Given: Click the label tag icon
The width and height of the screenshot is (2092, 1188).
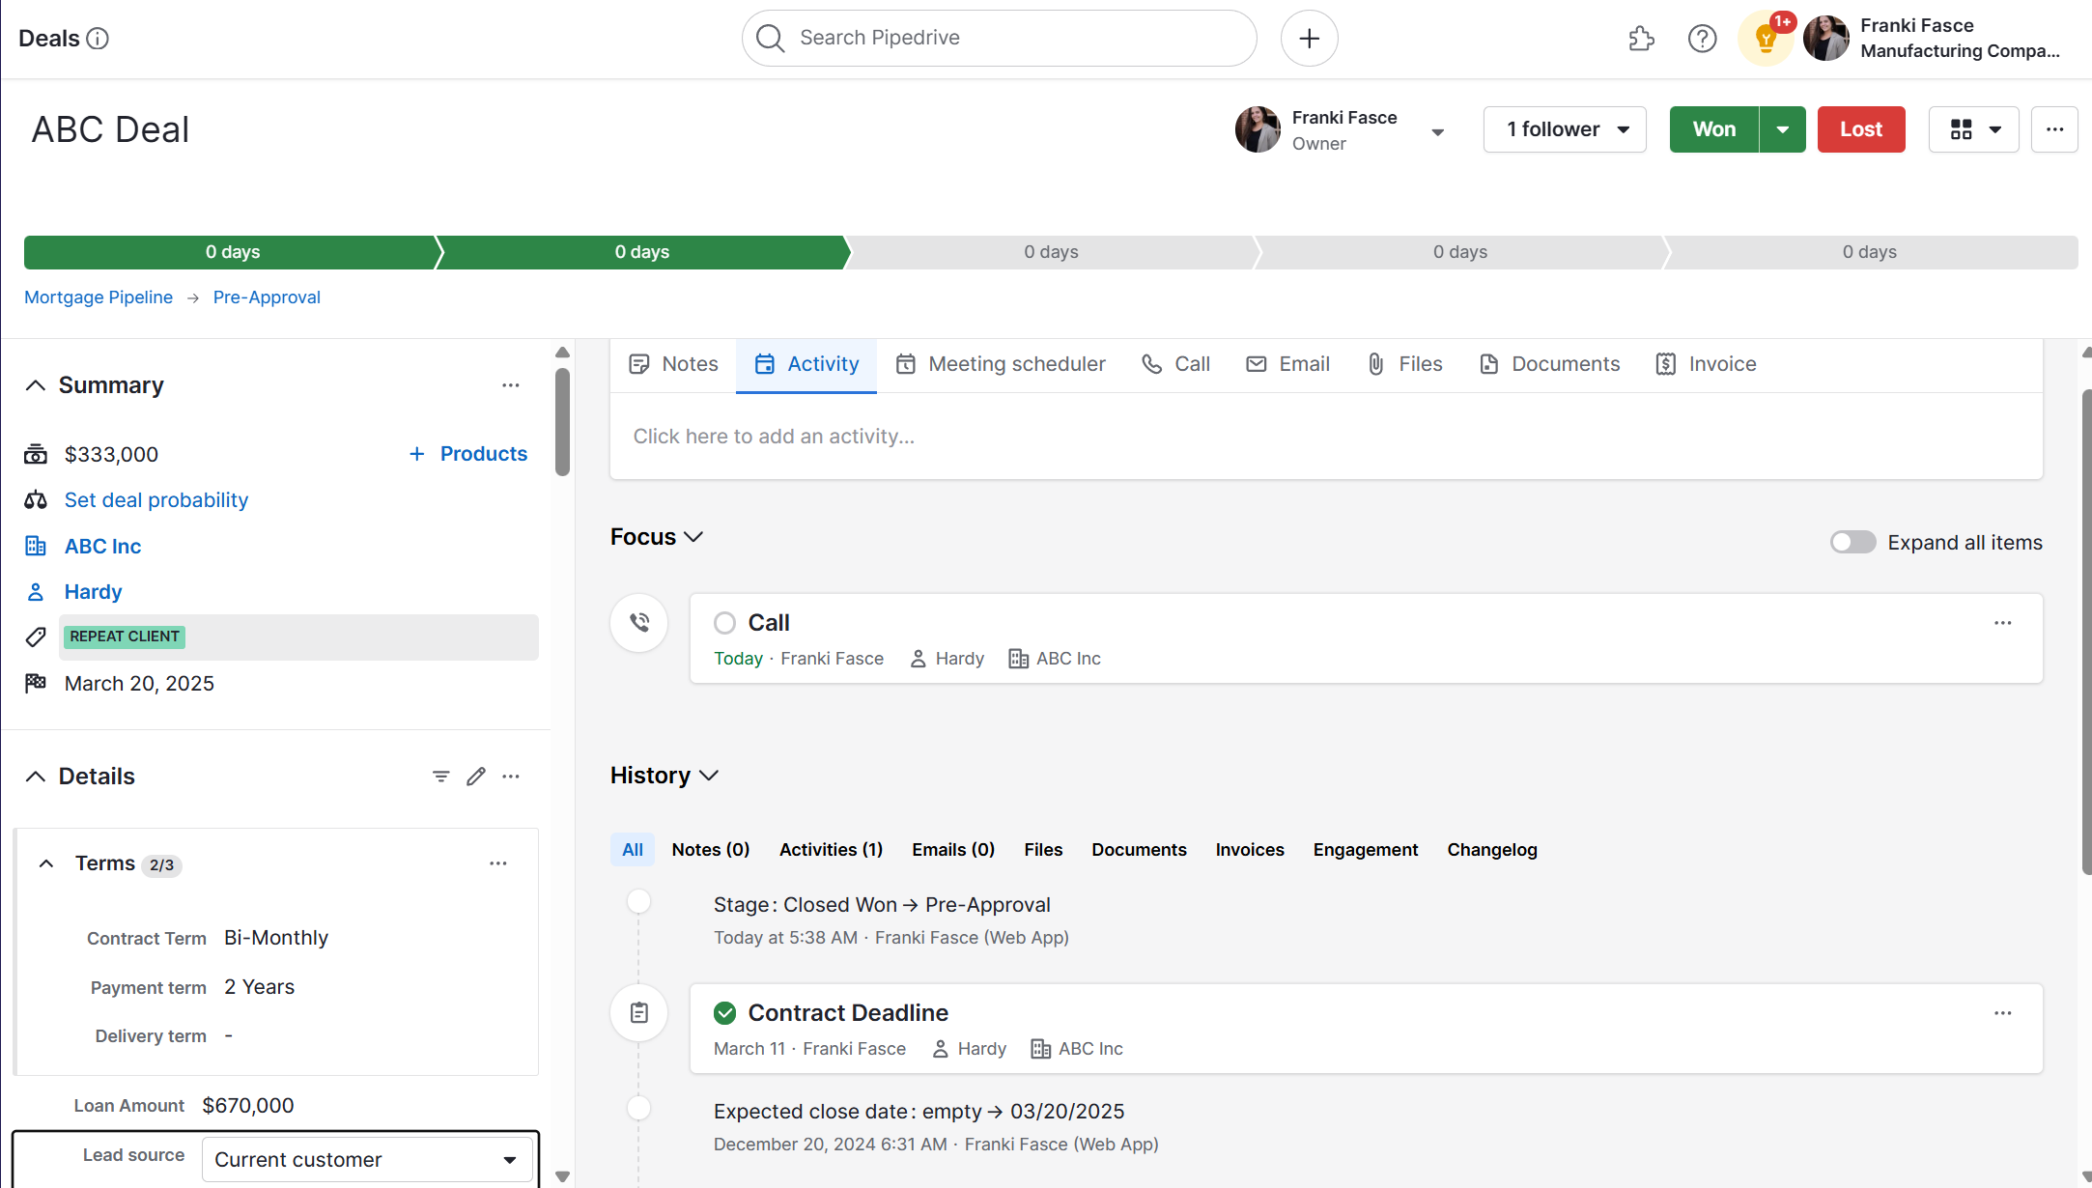Looking at the screenshot, I should tap(36, 637).
